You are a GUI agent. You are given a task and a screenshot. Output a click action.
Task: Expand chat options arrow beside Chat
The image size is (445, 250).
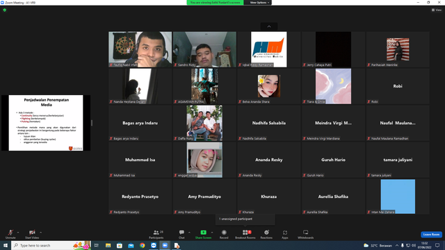click(189, 233)
